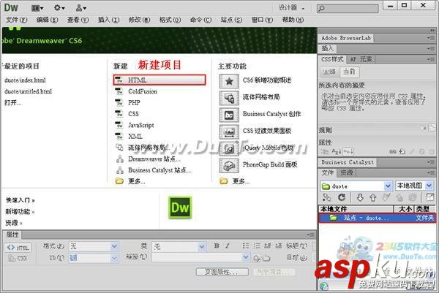This screenshot has width=439, height=293.
Task: Open the 链接 link dropdown arrow
Action: click(x=246, y=257)
